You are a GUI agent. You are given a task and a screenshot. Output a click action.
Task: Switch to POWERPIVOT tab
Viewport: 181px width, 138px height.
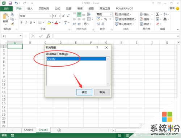[125, 9]
